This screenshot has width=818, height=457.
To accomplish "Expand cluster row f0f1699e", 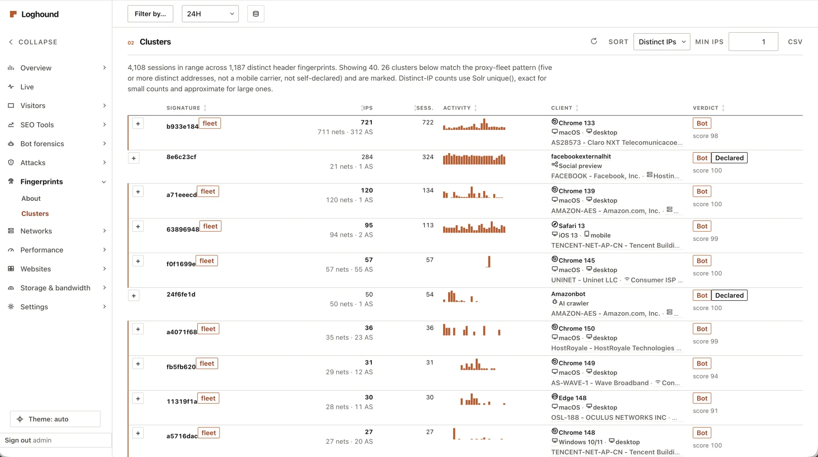I will coord(138,261).
